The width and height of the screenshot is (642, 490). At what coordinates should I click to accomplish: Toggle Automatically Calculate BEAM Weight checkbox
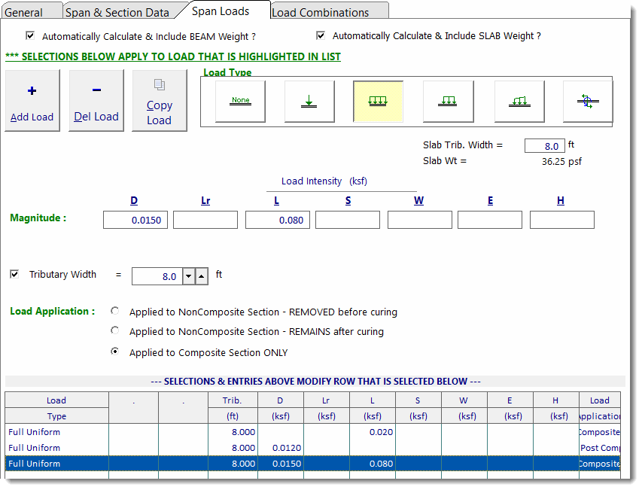pos(31,35)
